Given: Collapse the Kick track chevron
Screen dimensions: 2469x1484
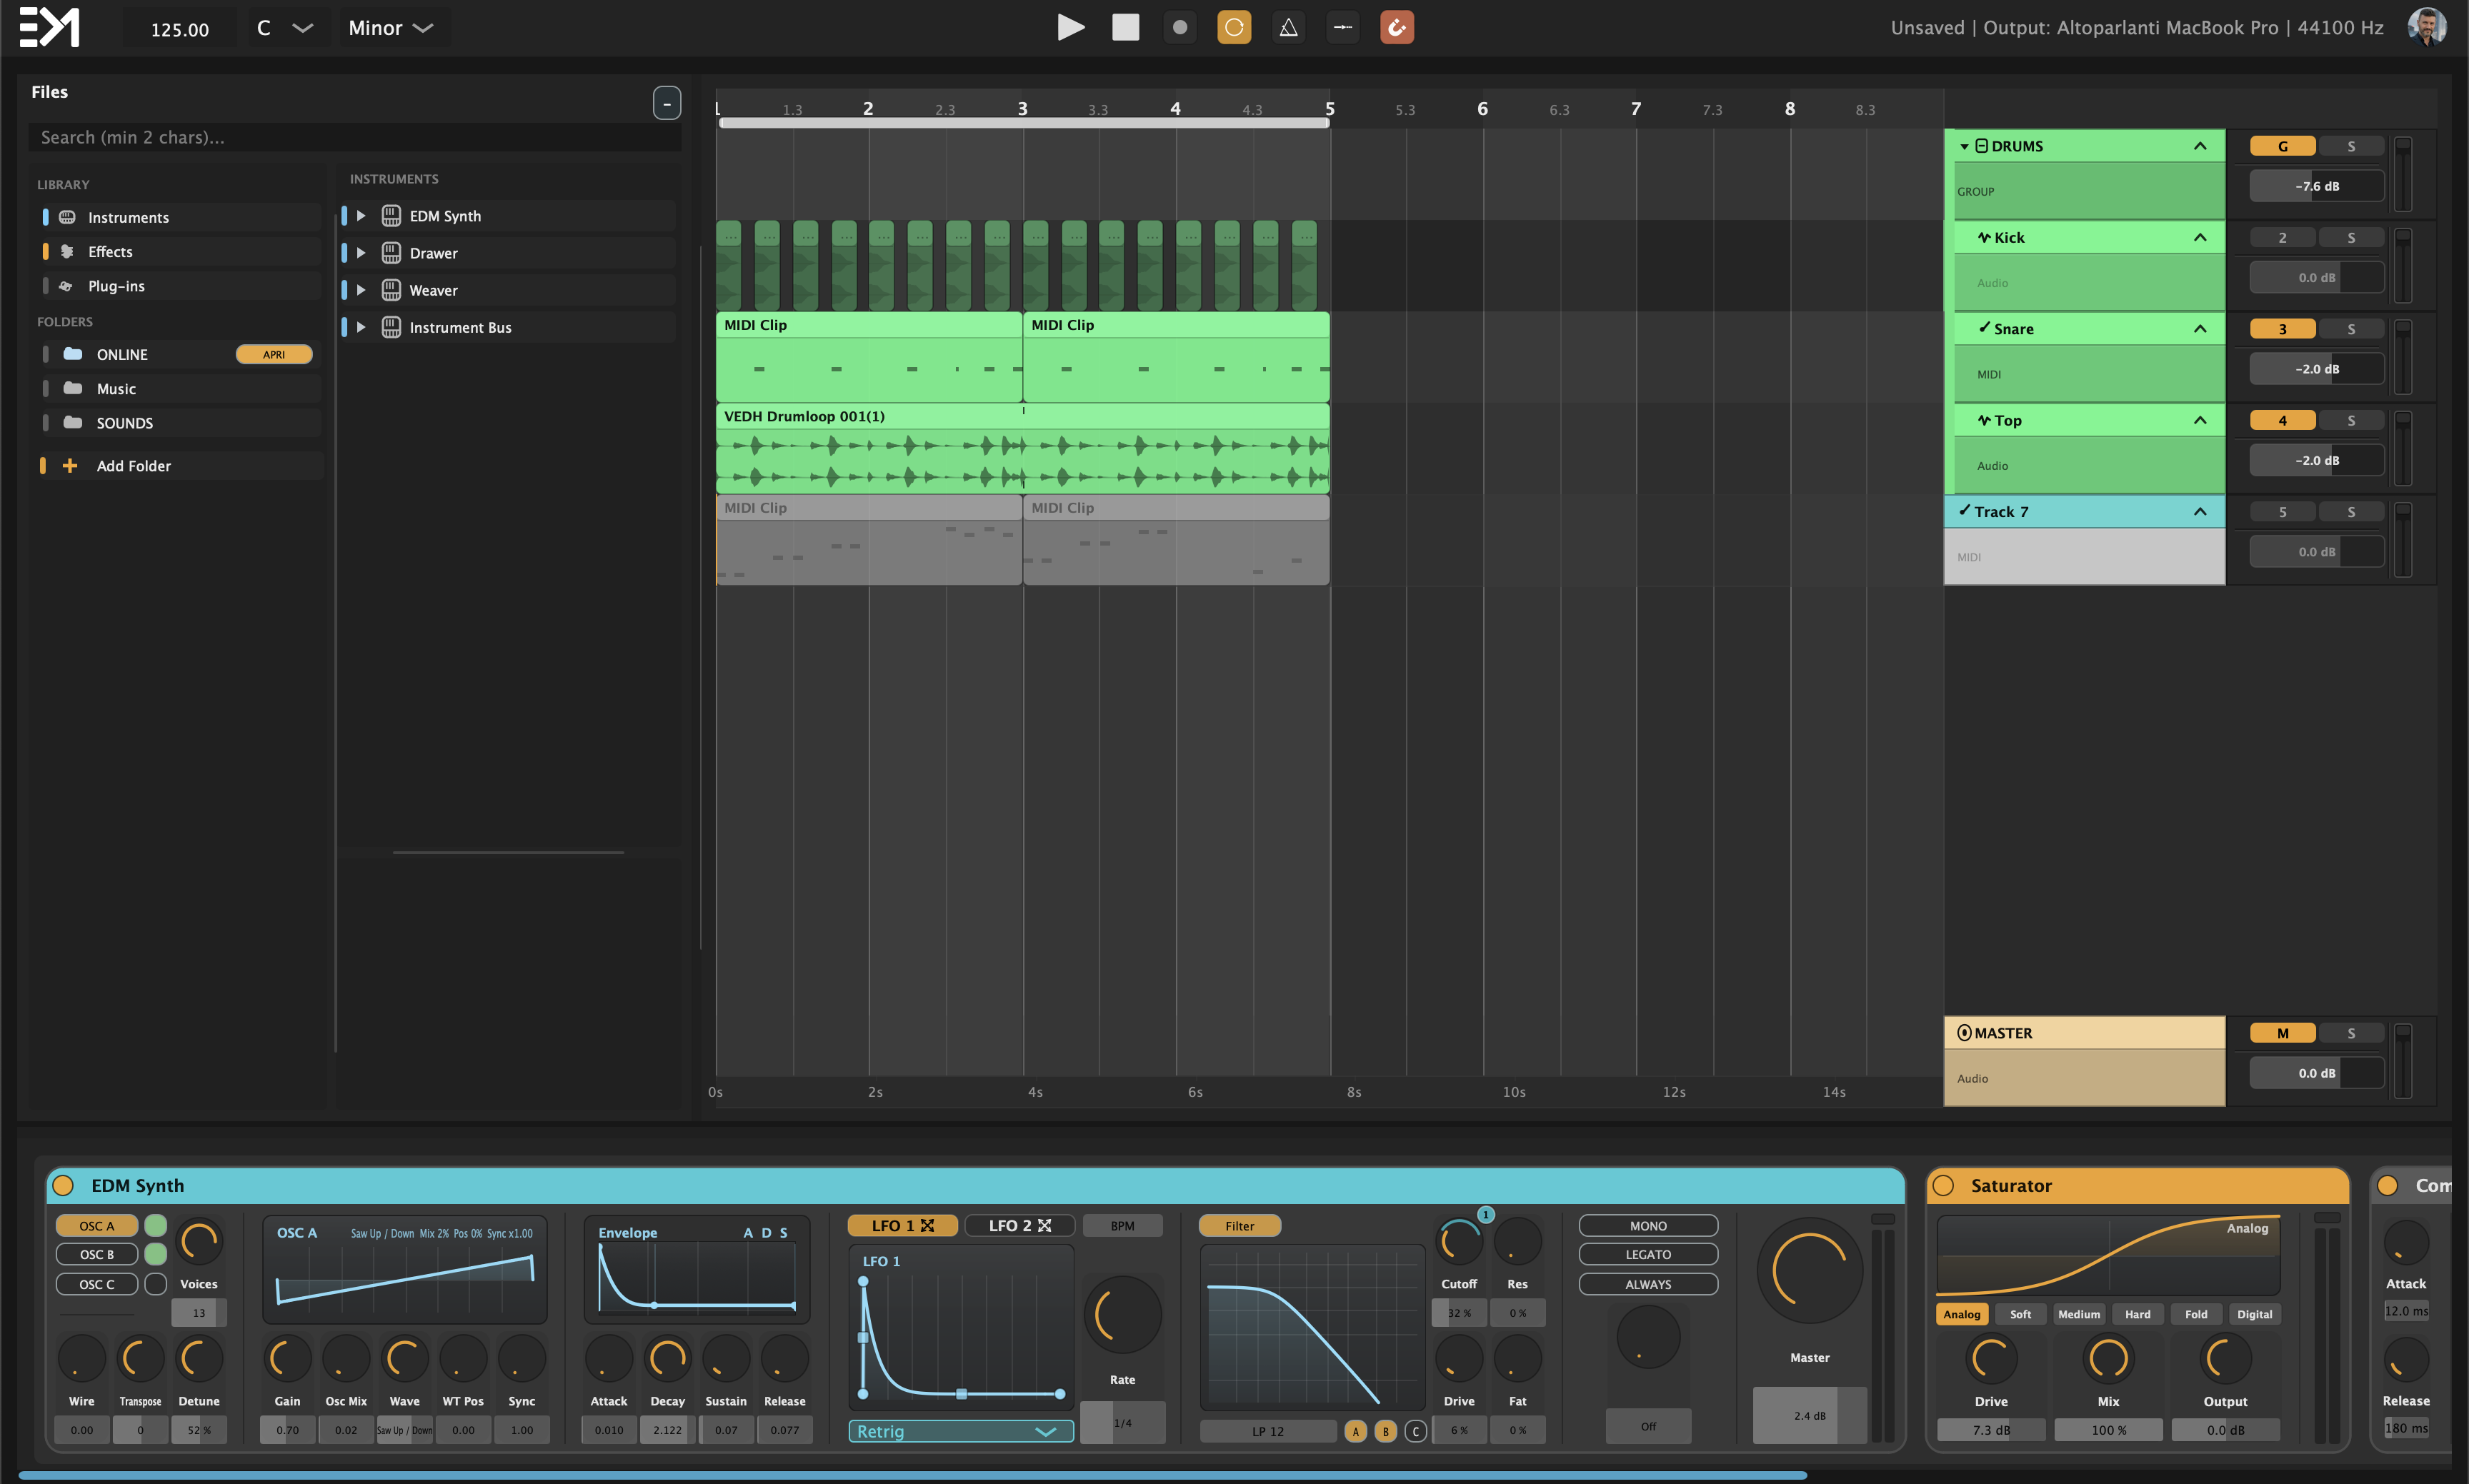Looking at the screenshot, I should (x=2200, y=237).
